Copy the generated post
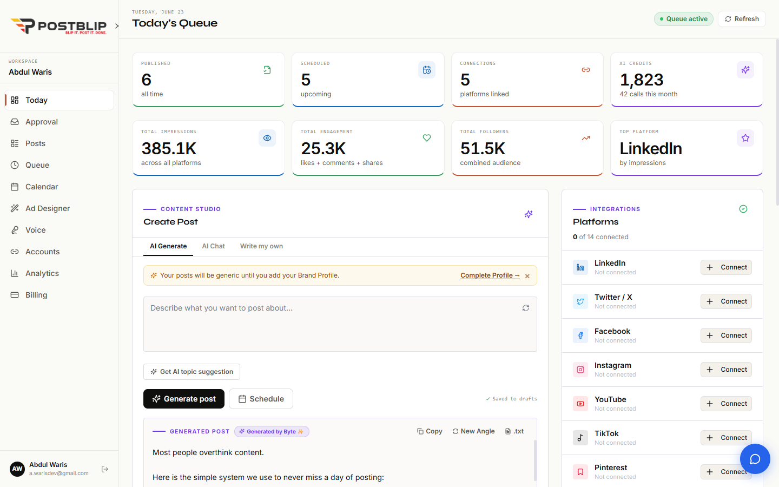 point(430,431)
